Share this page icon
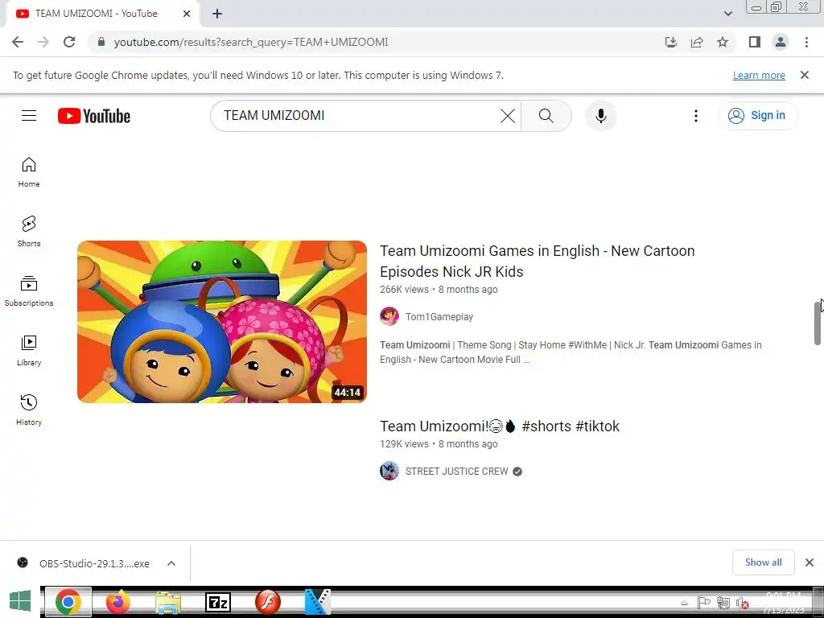 tap(697, 42)
